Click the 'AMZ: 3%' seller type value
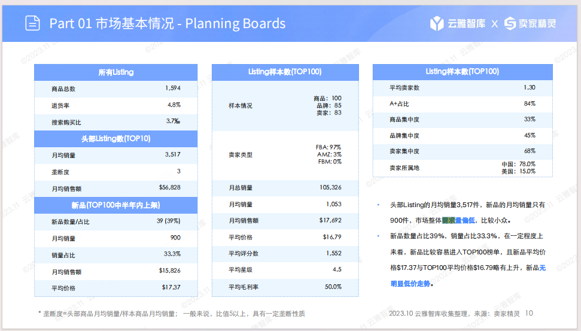 (329, 154)
